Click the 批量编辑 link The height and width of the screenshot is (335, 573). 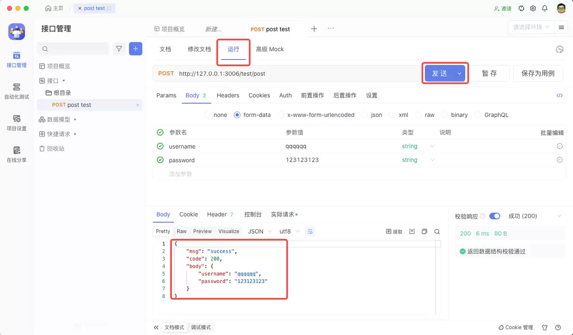coord(552,133)
